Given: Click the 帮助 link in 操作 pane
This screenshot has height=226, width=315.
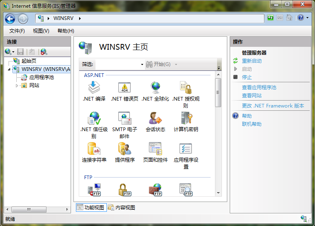Looking at the screenshot, I should [247, 116].
